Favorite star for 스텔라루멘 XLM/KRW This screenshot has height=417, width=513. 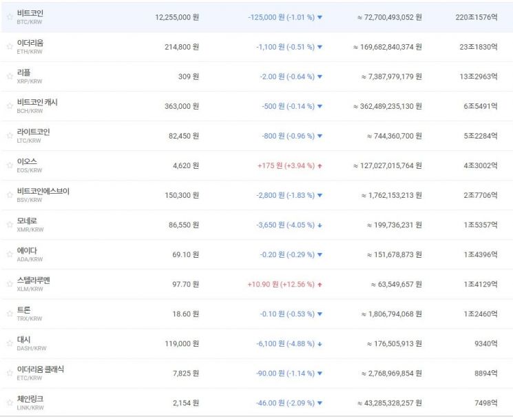click(x=10, y=284)
